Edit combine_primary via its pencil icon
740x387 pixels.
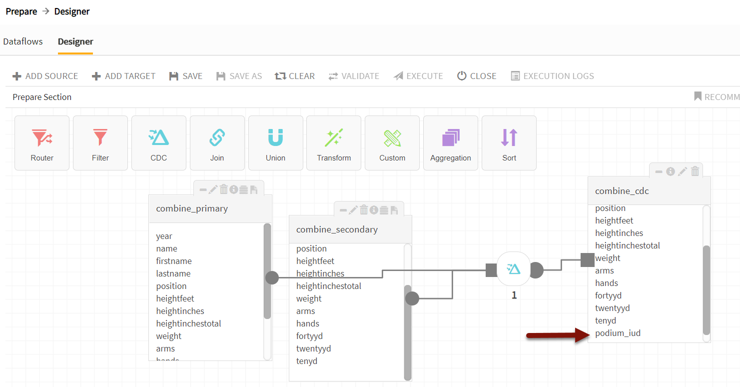pos(212,188)
